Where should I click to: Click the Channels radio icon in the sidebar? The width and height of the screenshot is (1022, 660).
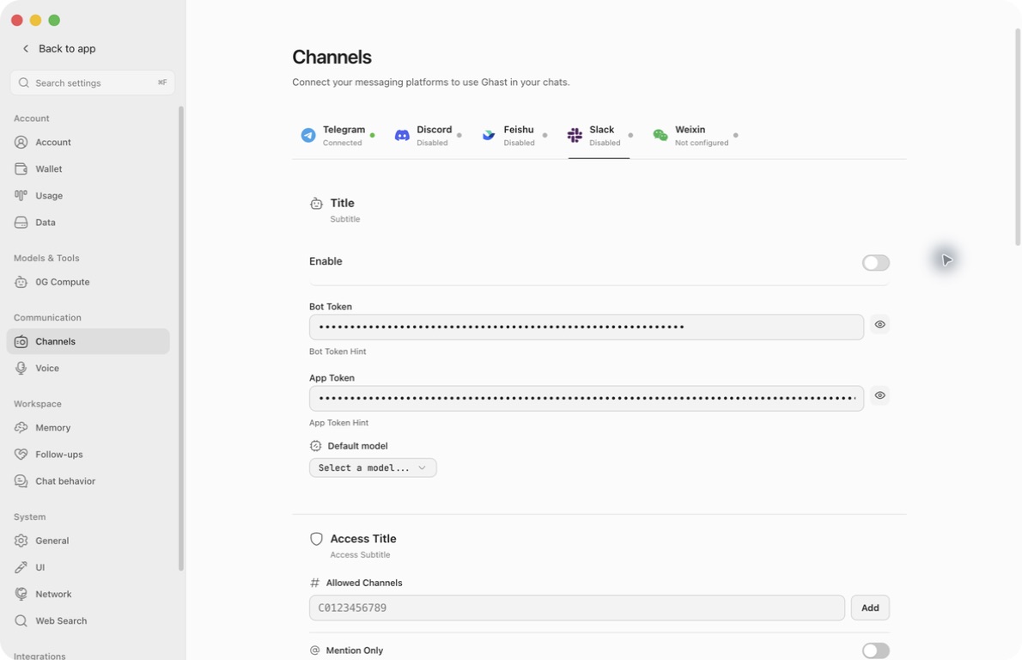[x=21, y=341]
